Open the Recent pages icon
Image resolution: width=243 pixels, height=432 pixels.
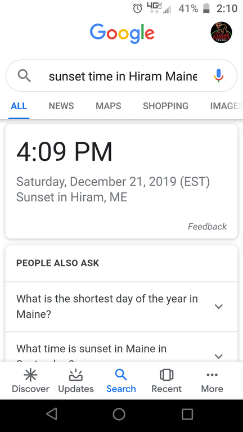(166, 375)
